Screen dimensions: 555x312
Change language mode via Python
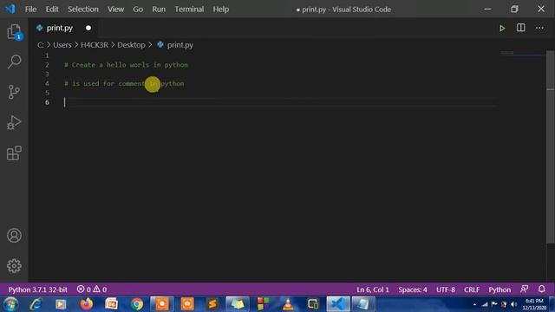point(499,289)
